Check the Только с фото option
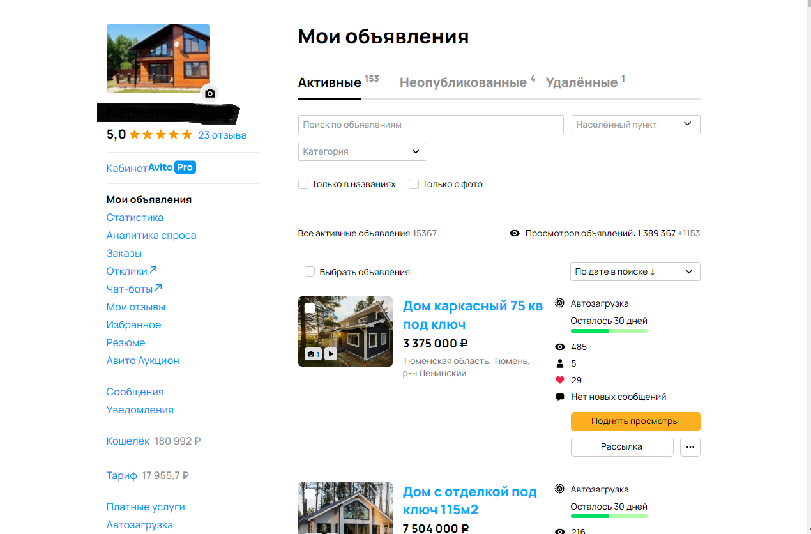The height and width of the screenshot is (534, 811). 414,183
